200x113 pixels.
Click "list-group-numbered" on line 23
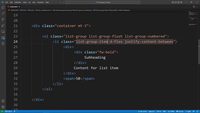click(x=145, y=36)
